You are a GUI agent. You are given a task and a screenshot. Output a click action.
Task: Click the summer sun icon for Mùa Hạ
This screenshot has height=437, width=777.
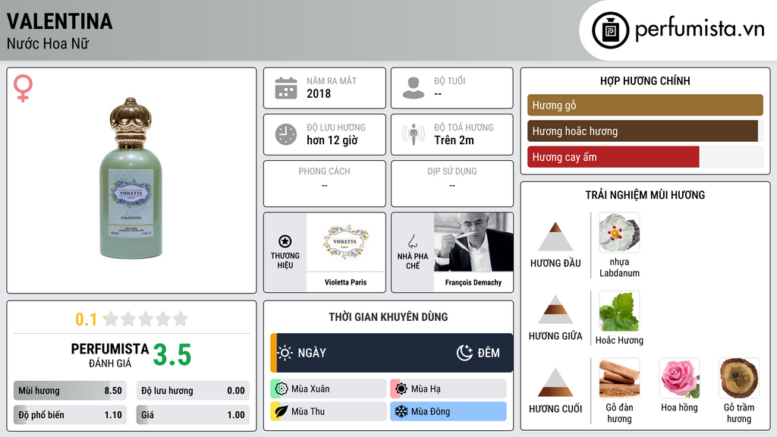coord(401,388)
